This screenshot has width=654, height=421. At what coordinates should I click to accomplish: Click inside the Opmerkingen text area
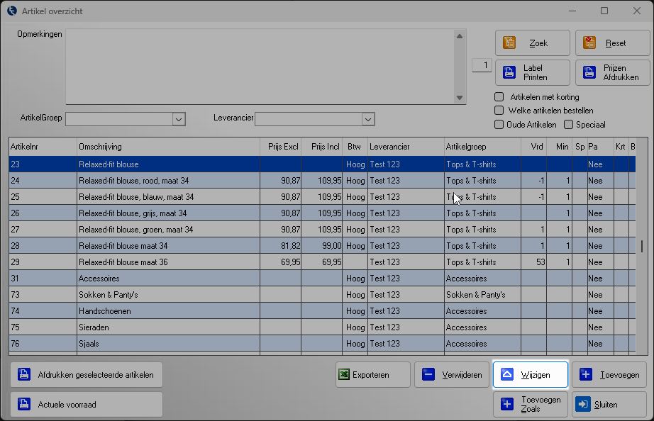260,67
